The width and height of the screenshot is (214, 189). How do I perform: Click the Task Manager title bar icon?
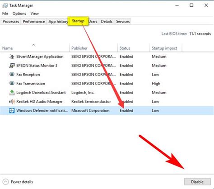click(5, 5)
